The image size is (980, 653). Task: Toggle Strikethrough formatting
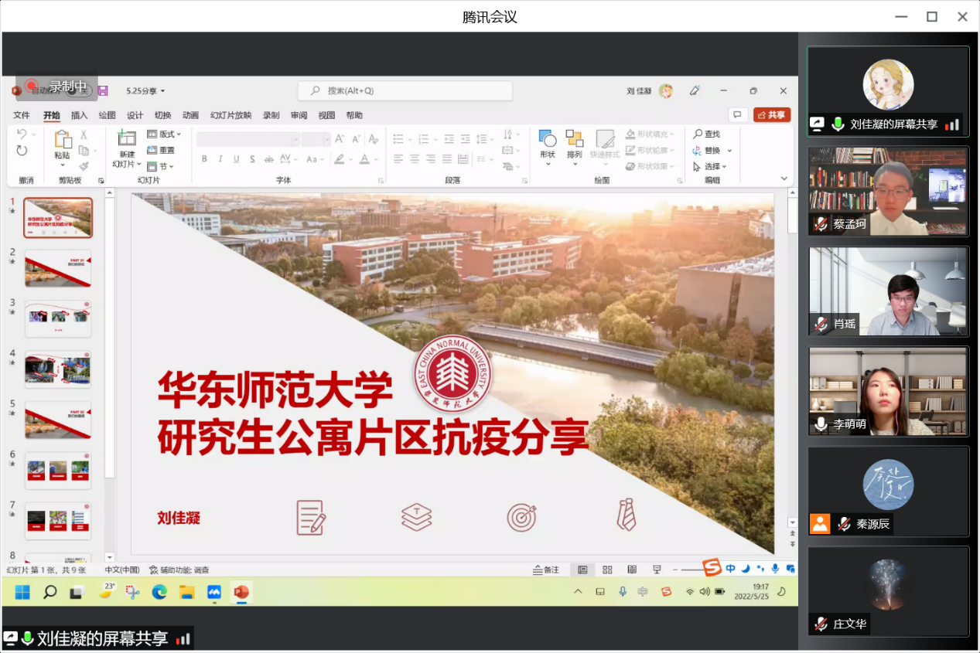pyautogui.click(x=268, y=159)
